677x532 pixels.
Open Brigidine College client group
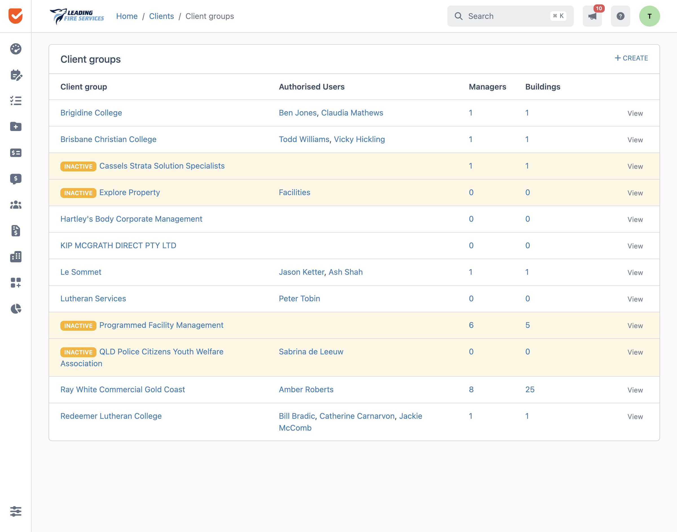coord(91,113)
